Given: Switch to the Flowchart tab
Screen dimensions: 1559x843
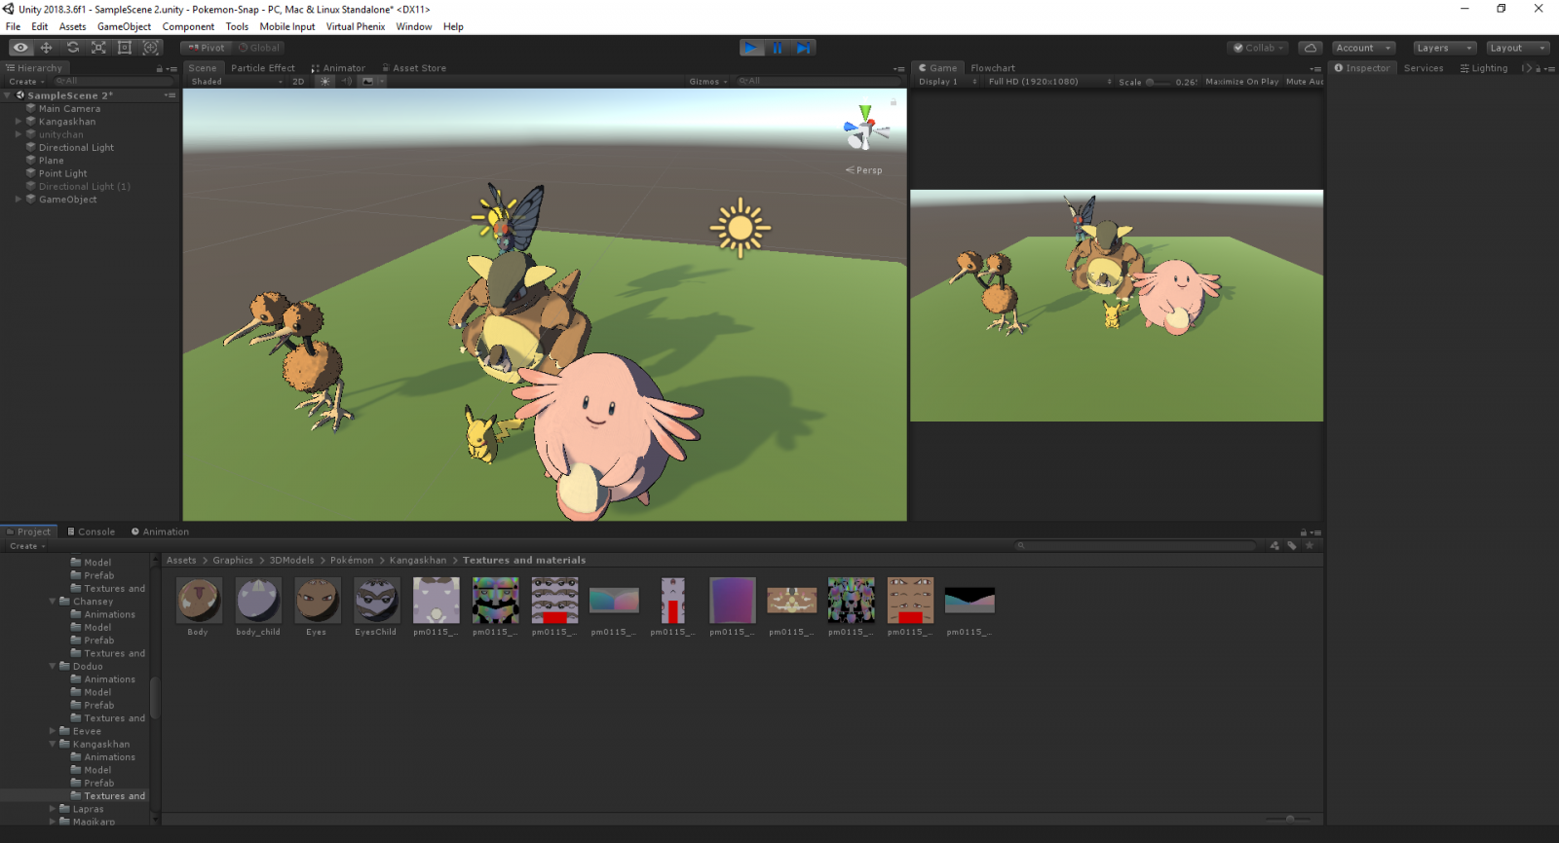Looking at the screenshot, I should 993,68.
